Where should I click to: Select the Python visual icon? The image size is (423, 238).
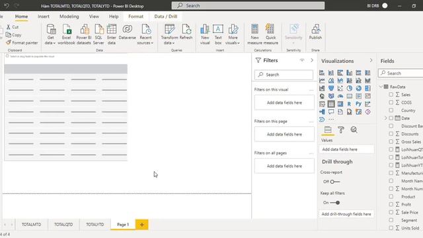(x=358, y=104)
